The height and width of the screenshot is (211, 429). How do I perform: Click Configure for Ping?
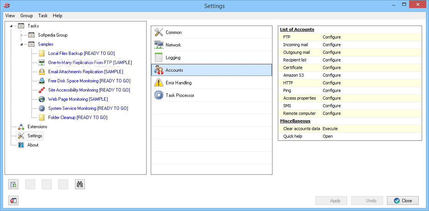coord(331,90)
